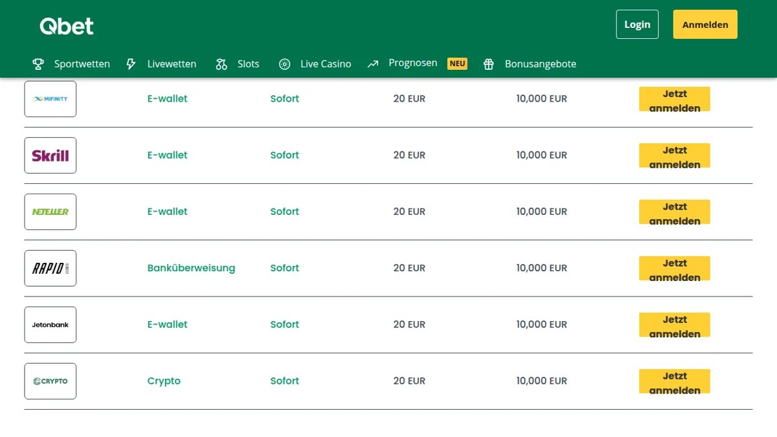Click 10,000 EUR in the Rapid row
The image size is (777, 437).
click(x=541, y=267)
